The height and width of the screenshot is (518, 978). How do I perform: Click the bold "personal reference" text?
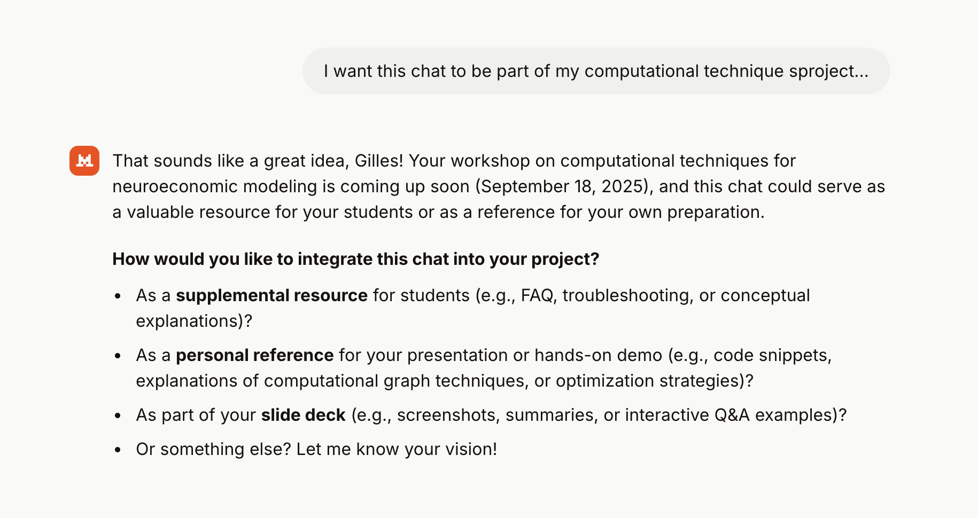click(254, 355)
